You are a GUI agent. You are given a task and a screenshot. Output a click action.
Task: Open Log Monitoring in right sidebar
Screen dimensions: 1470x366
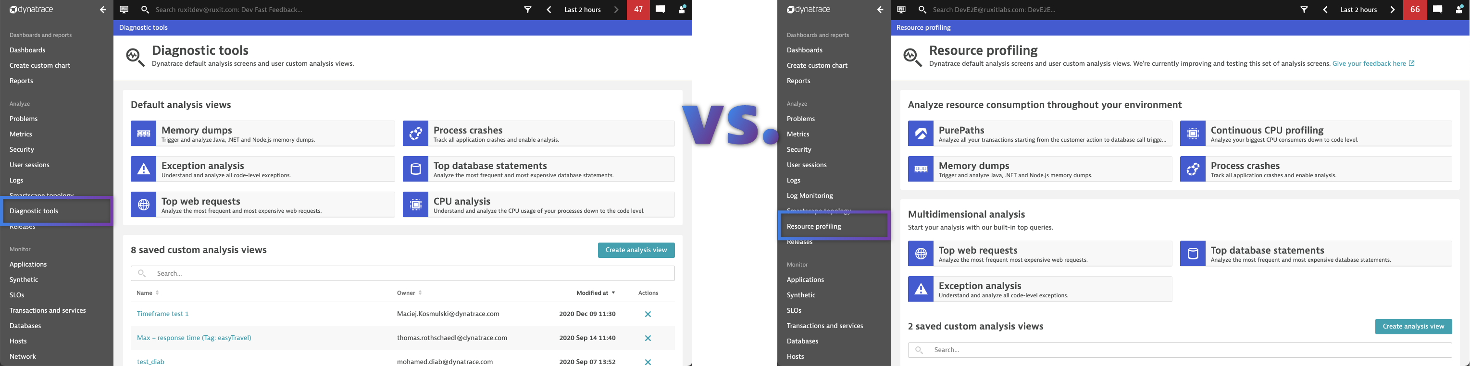point(810,195)
